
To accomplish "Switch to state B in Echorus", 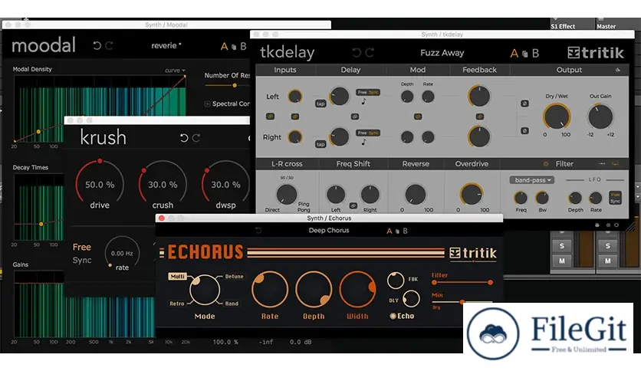I will [x=405, y=231].
